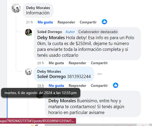Screen dimensions: 152x126
Task: Toggle Me gusta on the 3813932244 comment
Action: [x=56, y=86]
